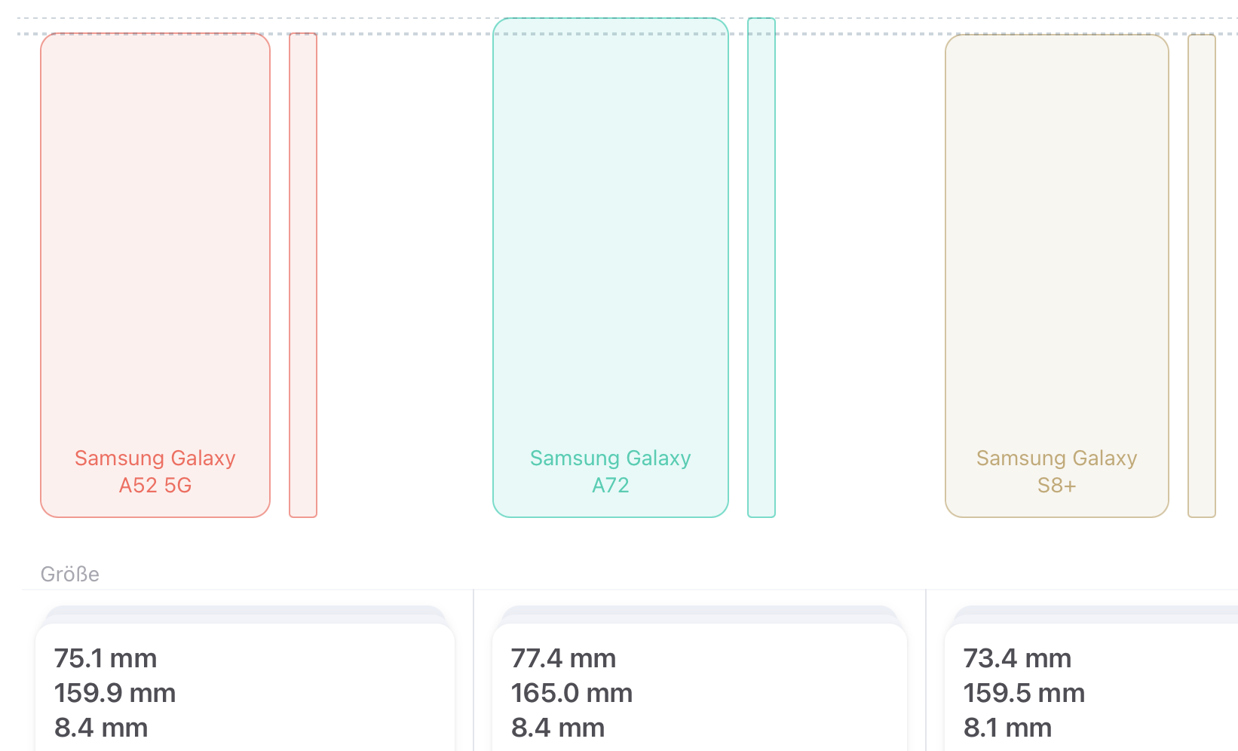The height and width of the screenshot is (751, 1238).
Task: Open the S8+ dimensions card
Action: pyautogui.click(x=1091, y=687)
